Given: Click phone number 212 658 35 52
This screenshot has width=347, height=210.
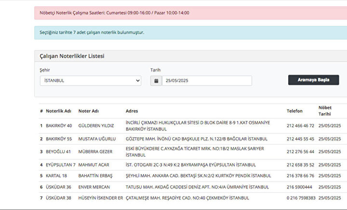Looking at the screenshot, I should (300, 165).
